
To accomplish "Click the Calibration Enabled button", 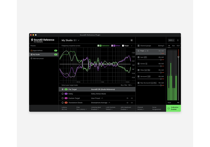I will [174, 108].
